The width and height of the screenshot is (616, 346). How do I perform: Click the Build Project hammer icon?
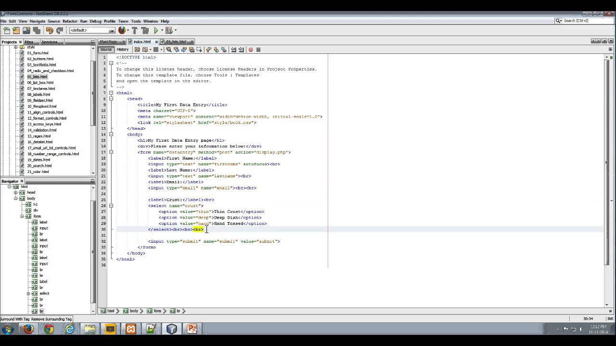click(x=135, y=30)
